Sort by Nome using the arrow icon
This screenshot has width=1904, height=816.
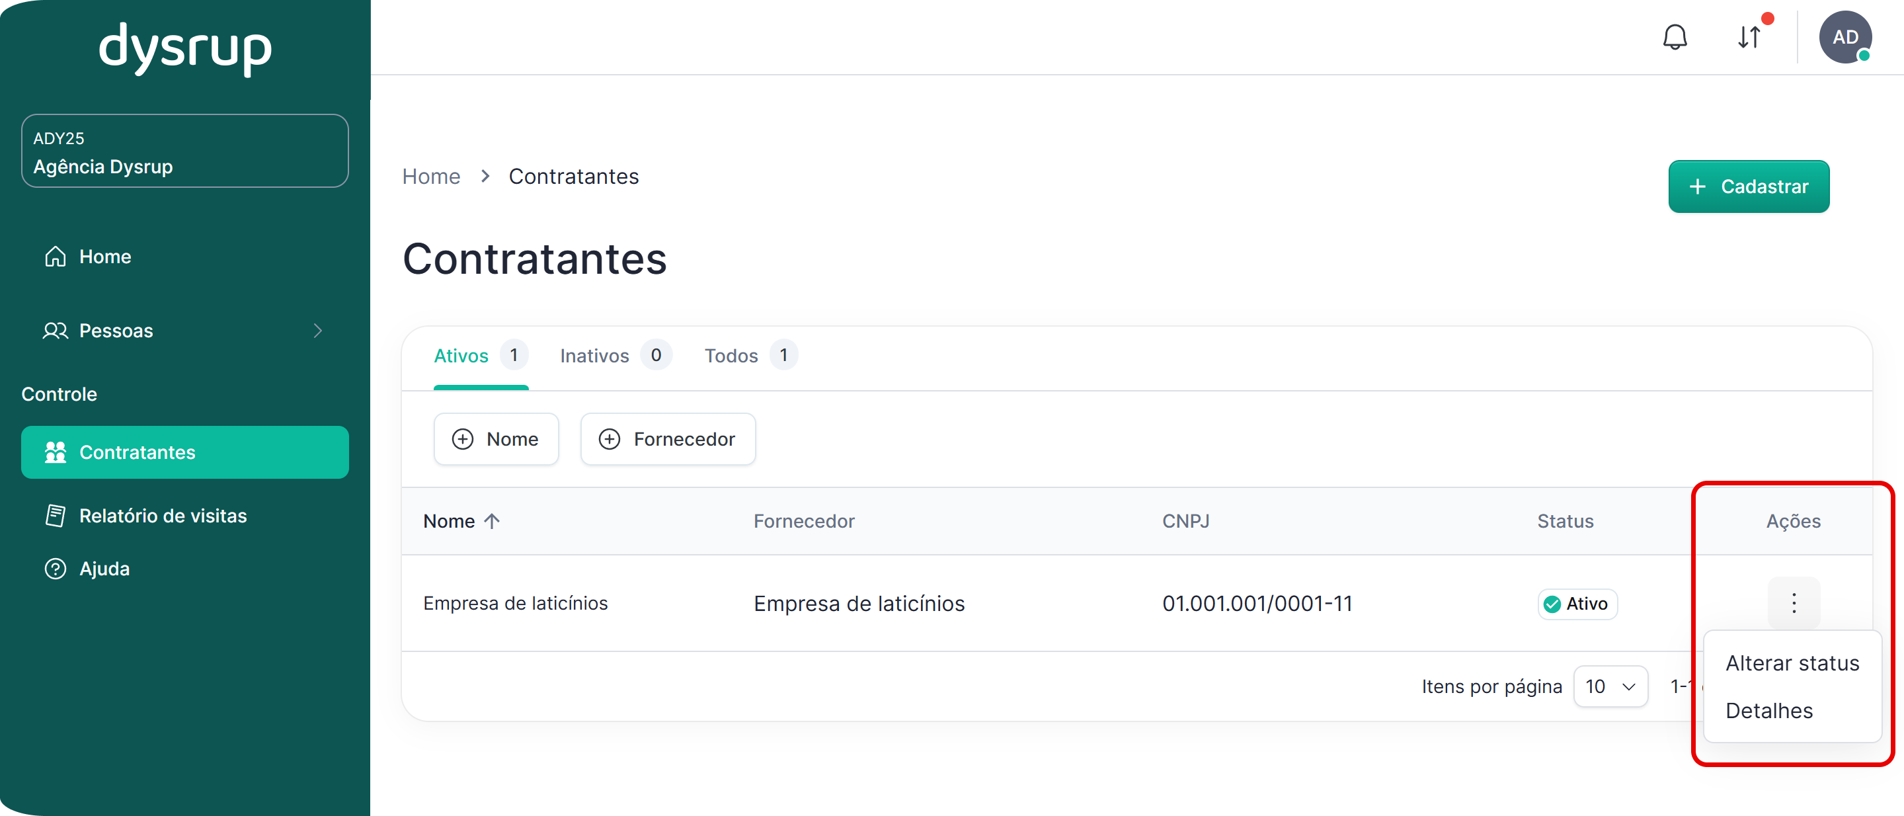(493, 521)
